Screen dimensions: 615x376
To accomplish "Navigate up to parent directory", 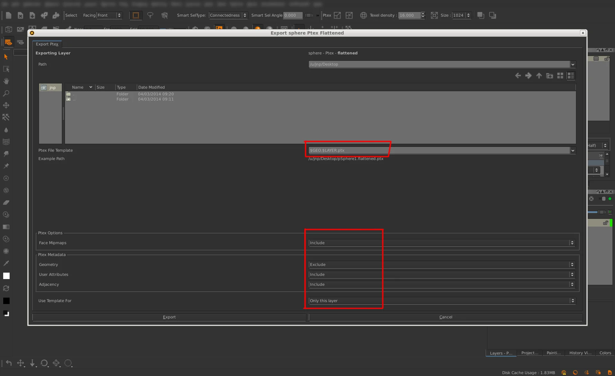I will coord(539,76).
